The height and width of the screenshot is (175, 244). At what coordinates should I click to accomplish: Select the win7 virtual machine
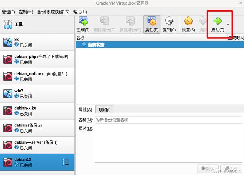coord(37,94)
